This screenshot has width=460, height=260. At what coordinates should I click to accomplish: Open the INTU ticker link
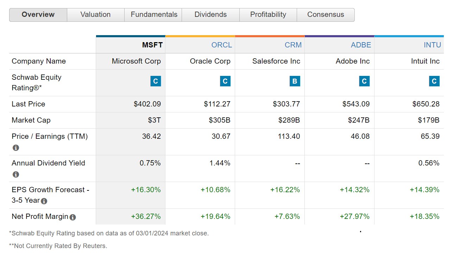433,45
